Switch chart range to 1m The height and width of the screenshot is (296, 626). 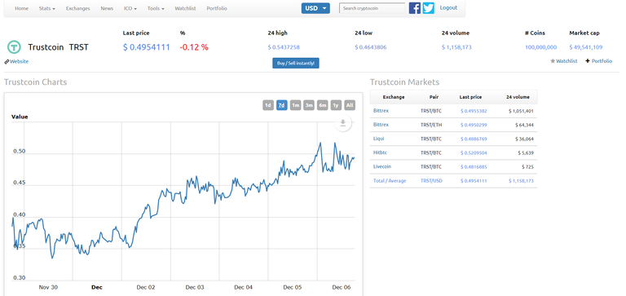(295, 105)
